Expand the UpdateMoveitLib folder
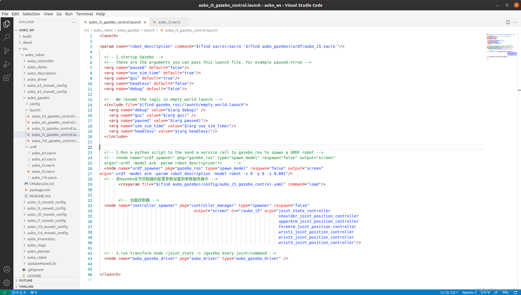This screenshot has width=521, height=295. (x=47, y=263)
